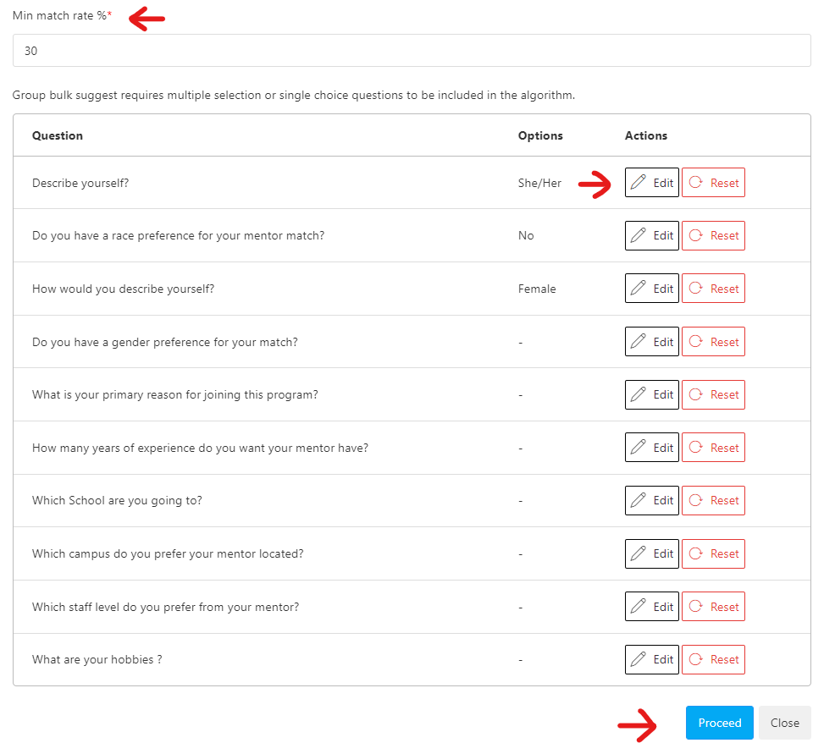This screenshot has height=754, width=824.
Task: Click reset icon for race preference question
Action: [x=696, y=236]
